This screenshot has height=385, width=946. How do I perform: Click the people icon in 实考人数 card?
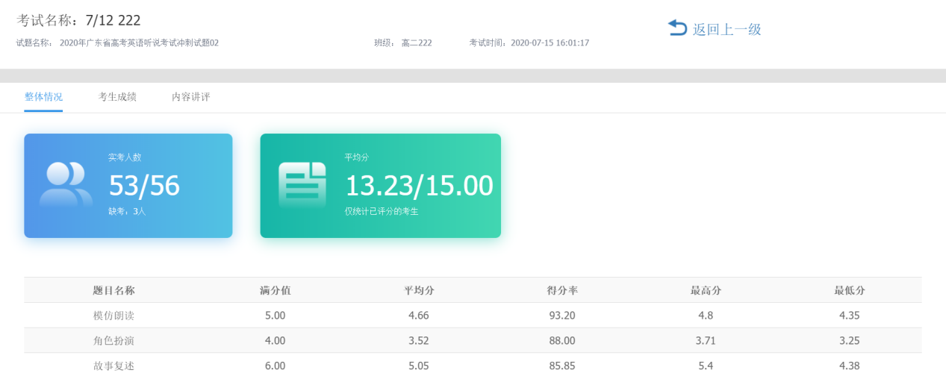(x=66, y=184)
